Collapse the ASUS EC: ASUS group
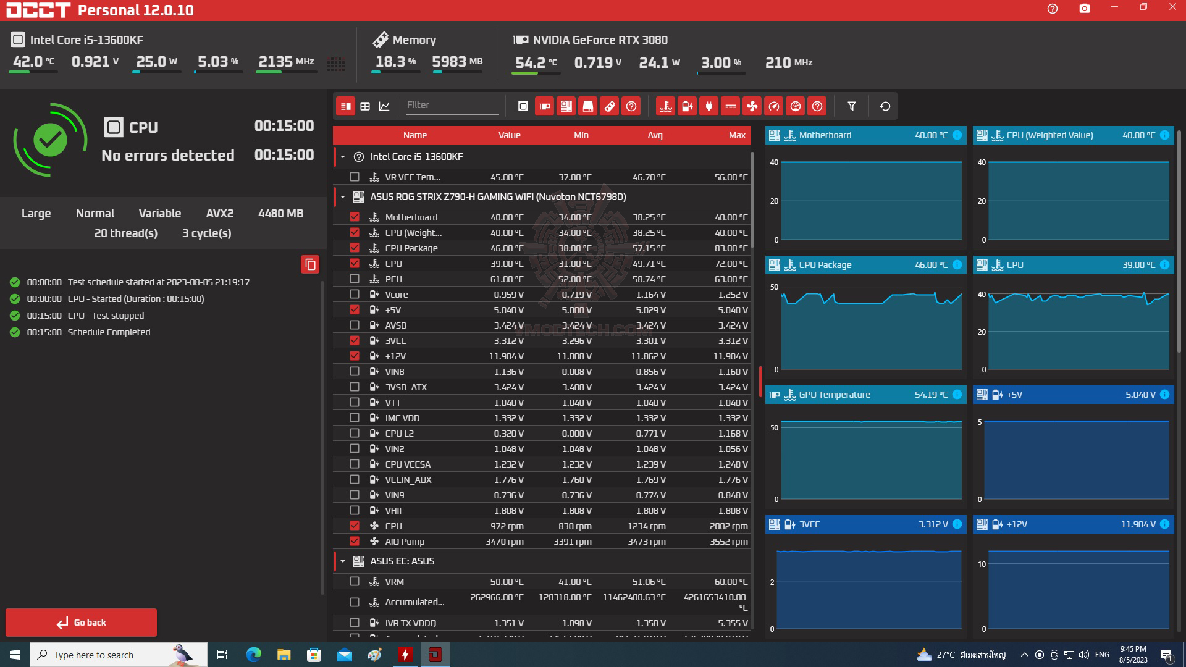This screenshot has height=667, width=1186. pyautogui.click(x=343, y=561)
